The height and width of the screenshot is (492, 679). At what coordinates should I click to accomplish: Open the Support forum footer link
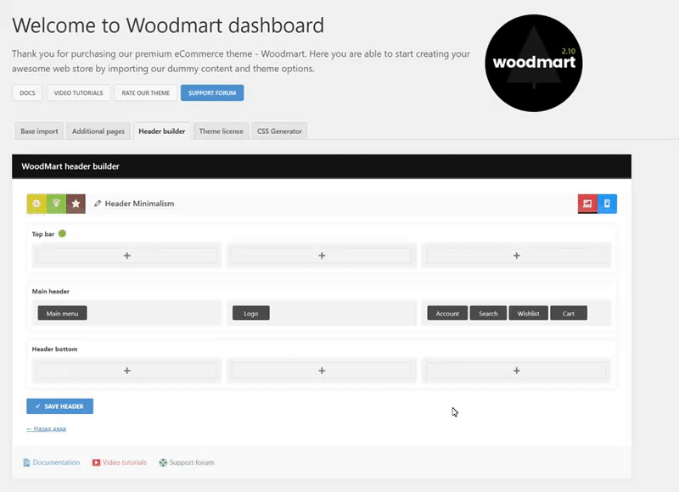tap(192, 462)
